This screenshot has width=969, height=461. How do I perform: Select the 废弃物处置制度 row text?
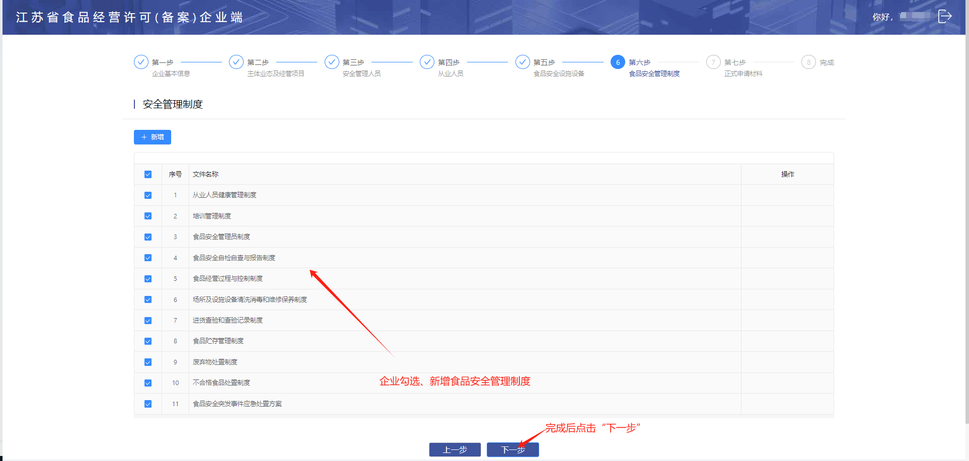[x=215, y=362]
